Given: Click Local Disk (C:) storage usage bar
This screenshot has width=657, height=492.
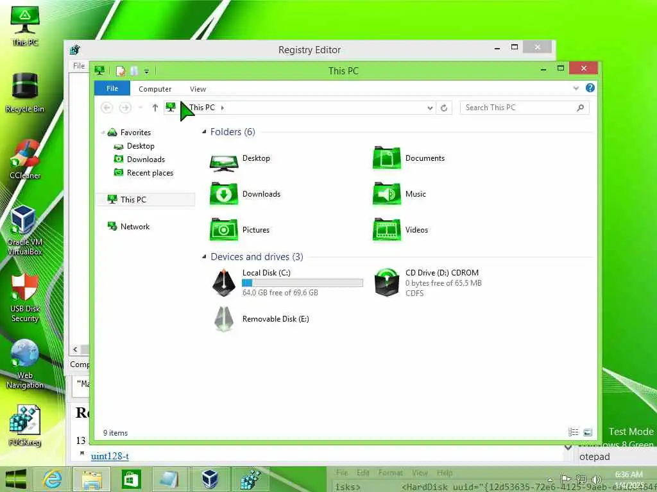Looking at the screenshot, I should click(302, 283).
